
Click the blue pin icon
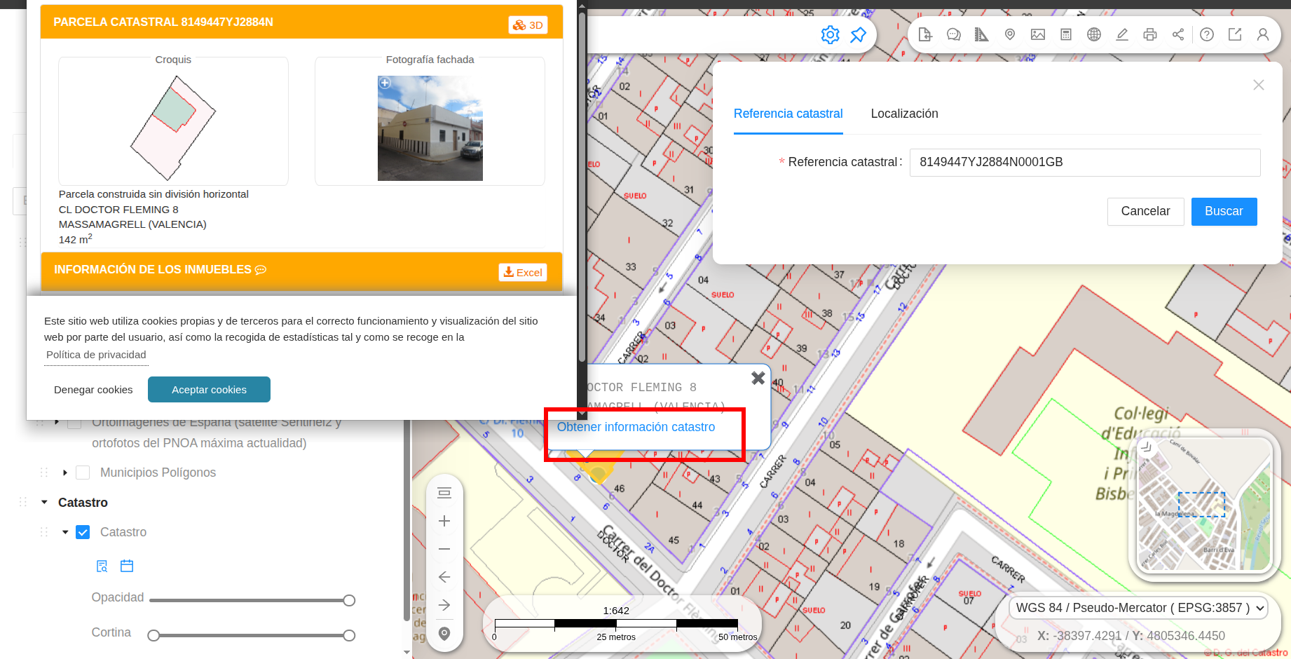[858, 35]
